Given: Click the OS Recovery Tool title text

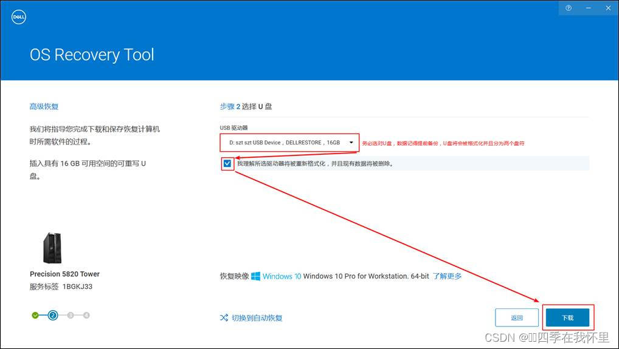Looking at the screenshot, I should [92, 55].
